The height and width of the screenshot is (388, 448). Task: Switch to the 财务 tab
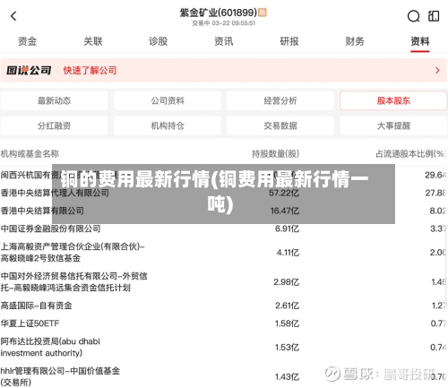tap(355, 41)
